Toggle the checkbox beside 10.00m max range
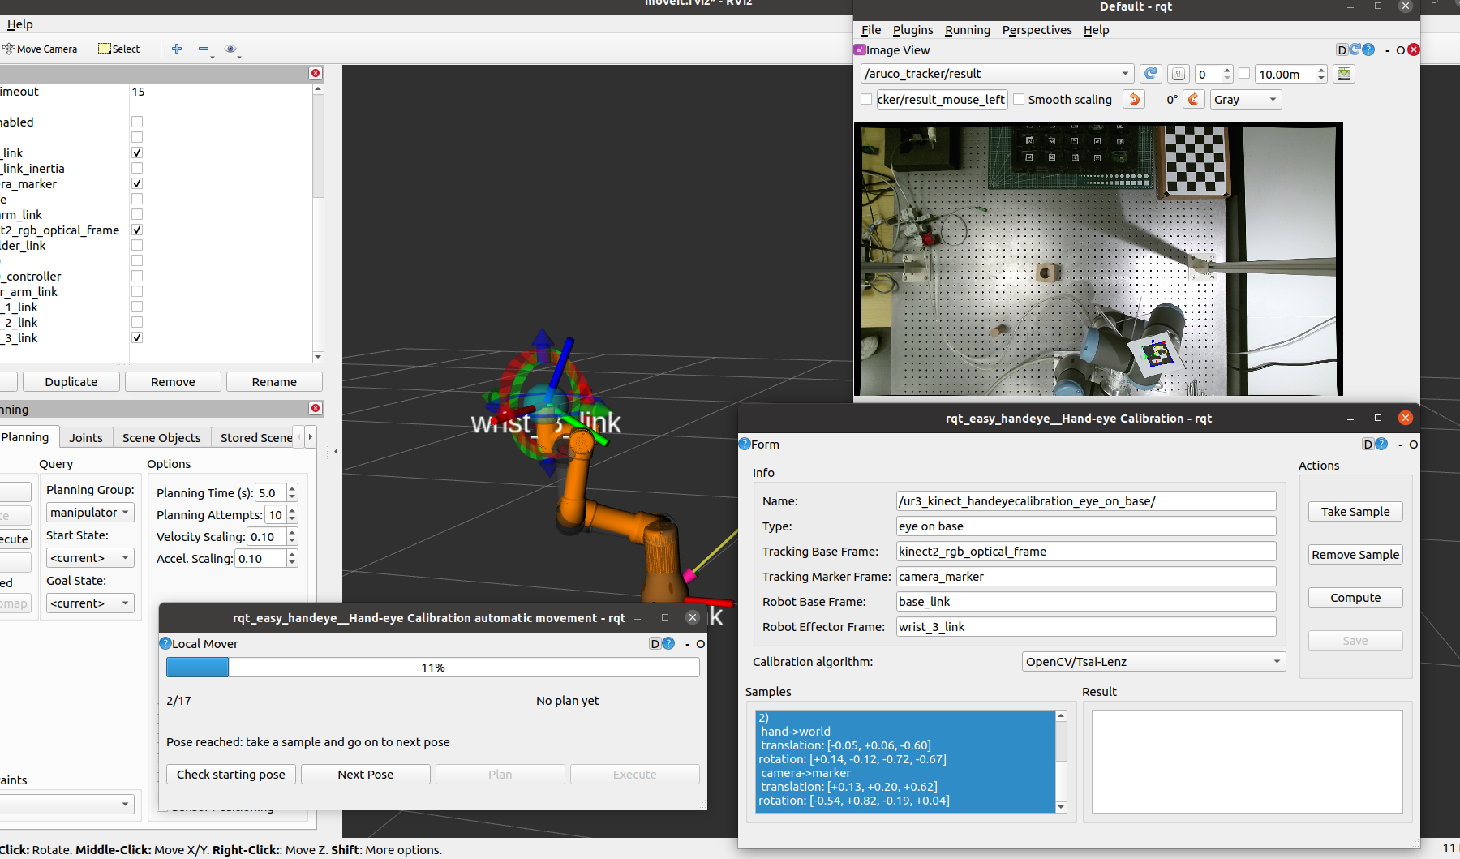This screenshot has width=1460, height=859. [1244, 73]
